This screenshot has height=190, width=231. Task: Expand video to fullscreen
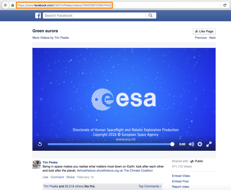pyautogui.click(x=209, y=144)
